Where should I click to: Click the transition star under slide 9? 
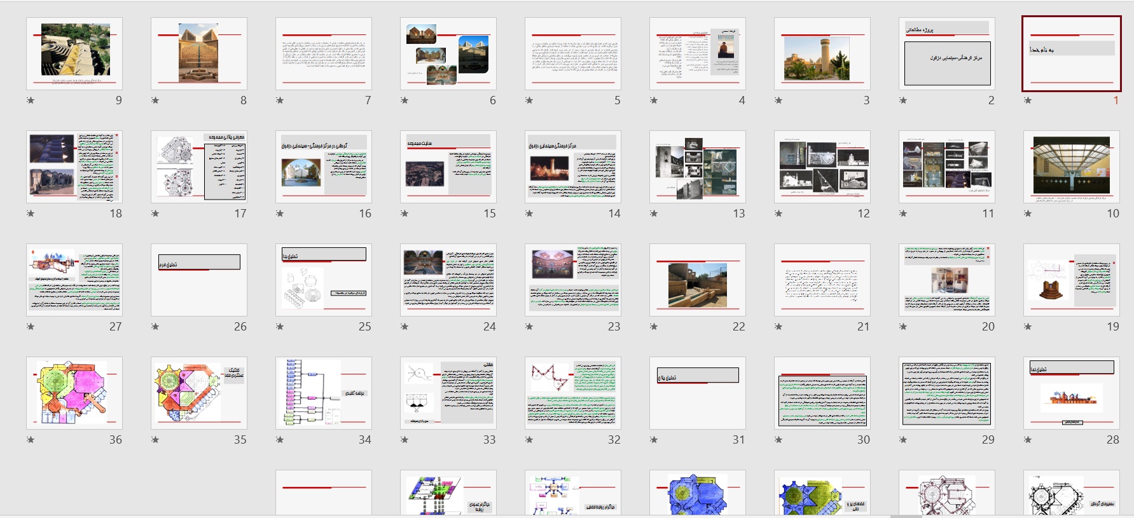(31, 100)
